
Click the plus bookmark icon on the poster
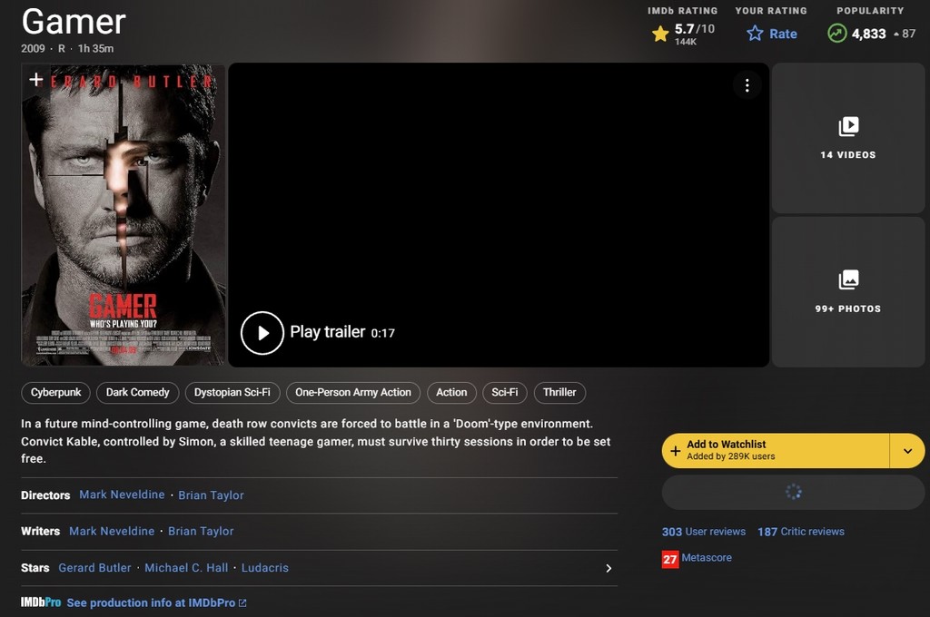(x=36, y=80)
